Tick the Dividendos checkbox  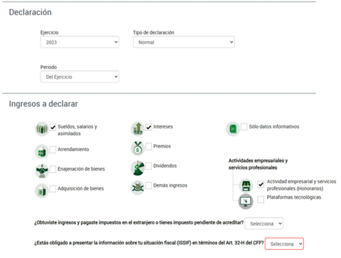pos(149,166)
